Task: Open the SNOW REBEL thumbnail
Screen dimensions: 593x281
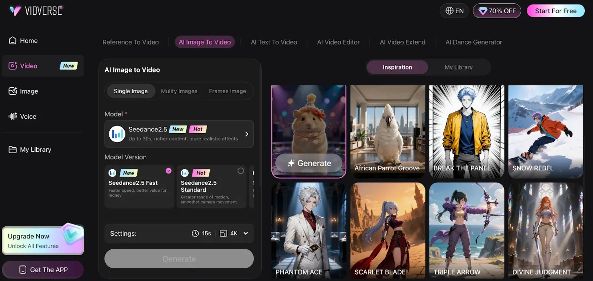Action: point(546,131)
